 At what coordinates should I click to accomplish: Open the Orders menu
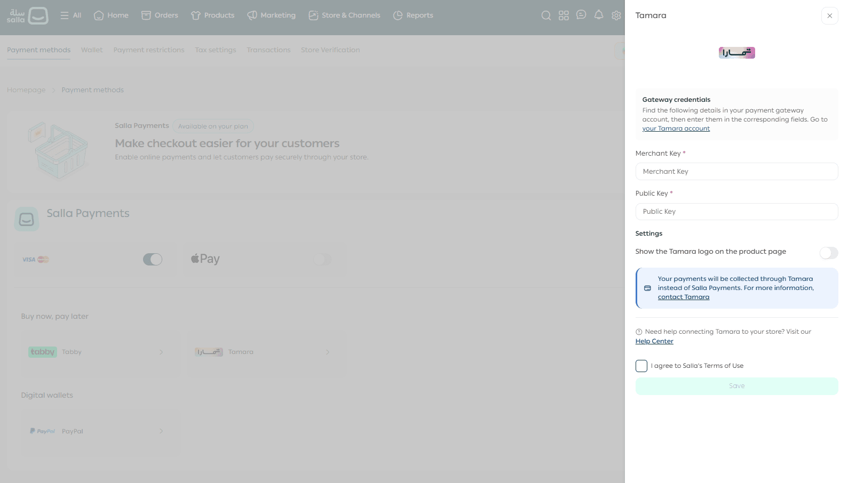(x=160, y=15)
